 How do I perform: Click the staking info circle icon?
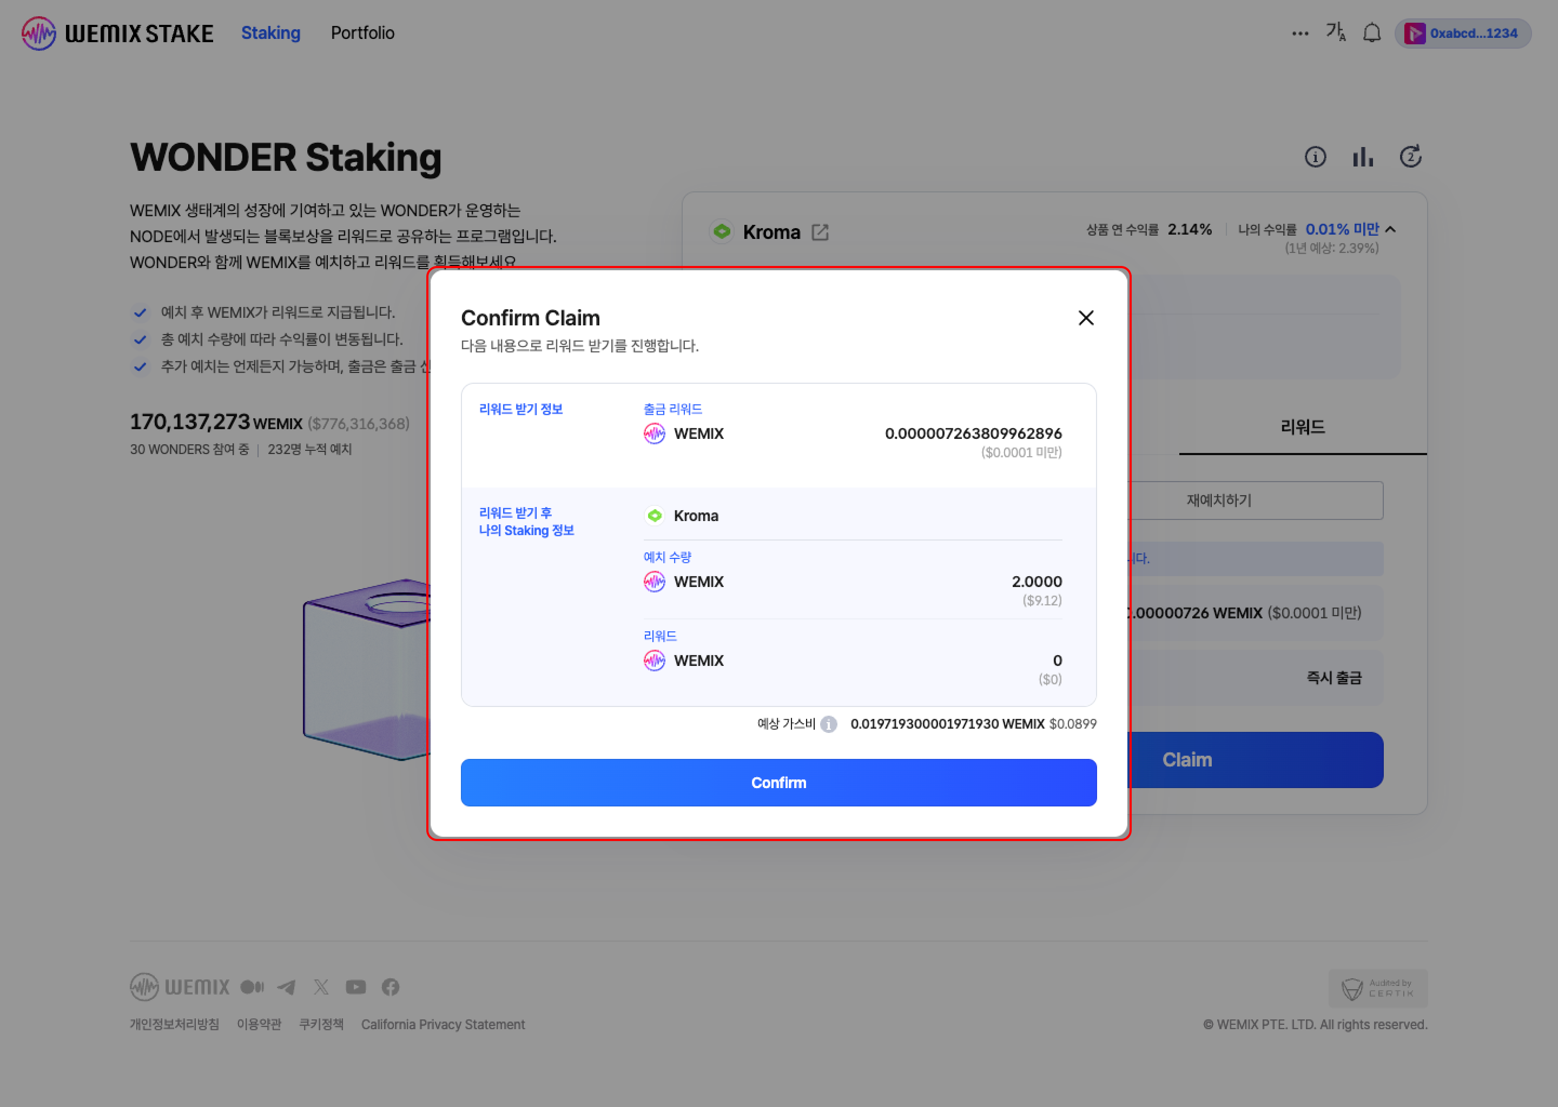(x=1315, y=157)
